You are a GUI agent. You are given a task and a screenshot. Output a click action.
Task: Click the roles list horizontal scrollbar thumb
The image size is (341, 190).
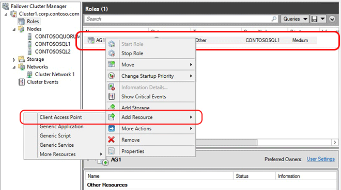(226, 142)
